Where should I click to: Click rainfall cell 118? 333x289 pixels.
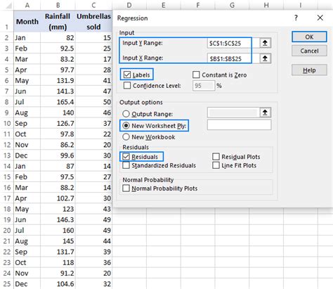(58, 262)
